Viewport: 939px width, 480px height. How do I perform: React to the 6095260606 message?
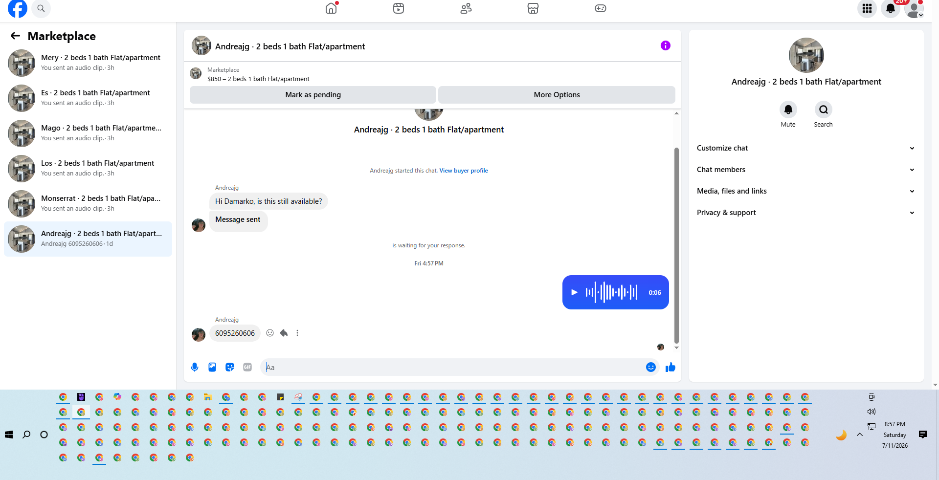(x=270, y=333)
